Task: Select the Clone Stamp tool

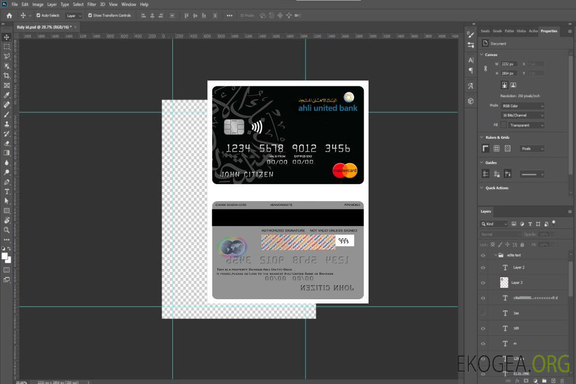Action: click(6, 124)
